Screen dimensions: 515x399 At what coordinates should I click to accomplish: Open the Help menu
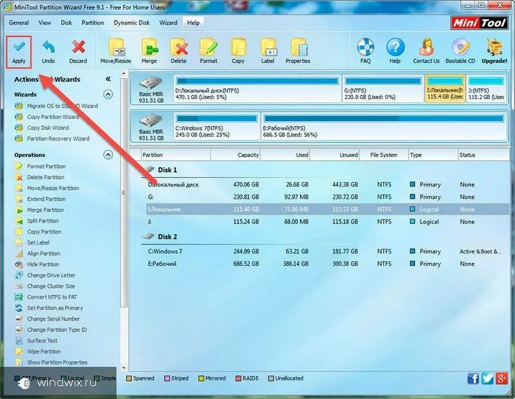click(193, 23)
